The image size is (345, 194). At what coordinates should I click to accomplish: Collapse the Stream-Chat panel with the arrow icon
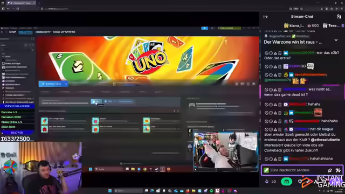point(266,17)
